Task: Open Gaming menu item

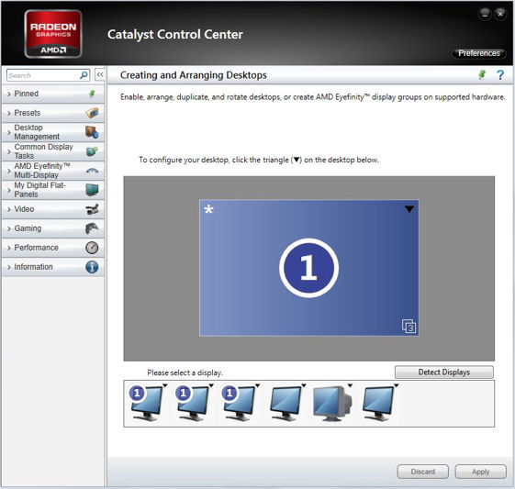Action: (x=53, y=228)
